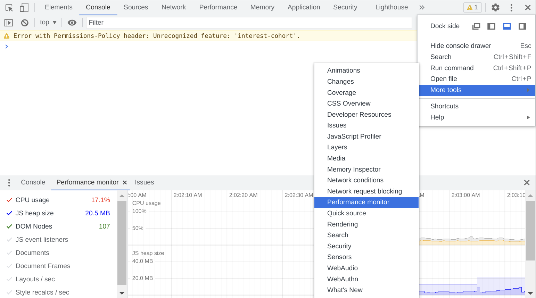Expand the Help submenu
This screenshot has height=298, width=536.
(477, 117)
